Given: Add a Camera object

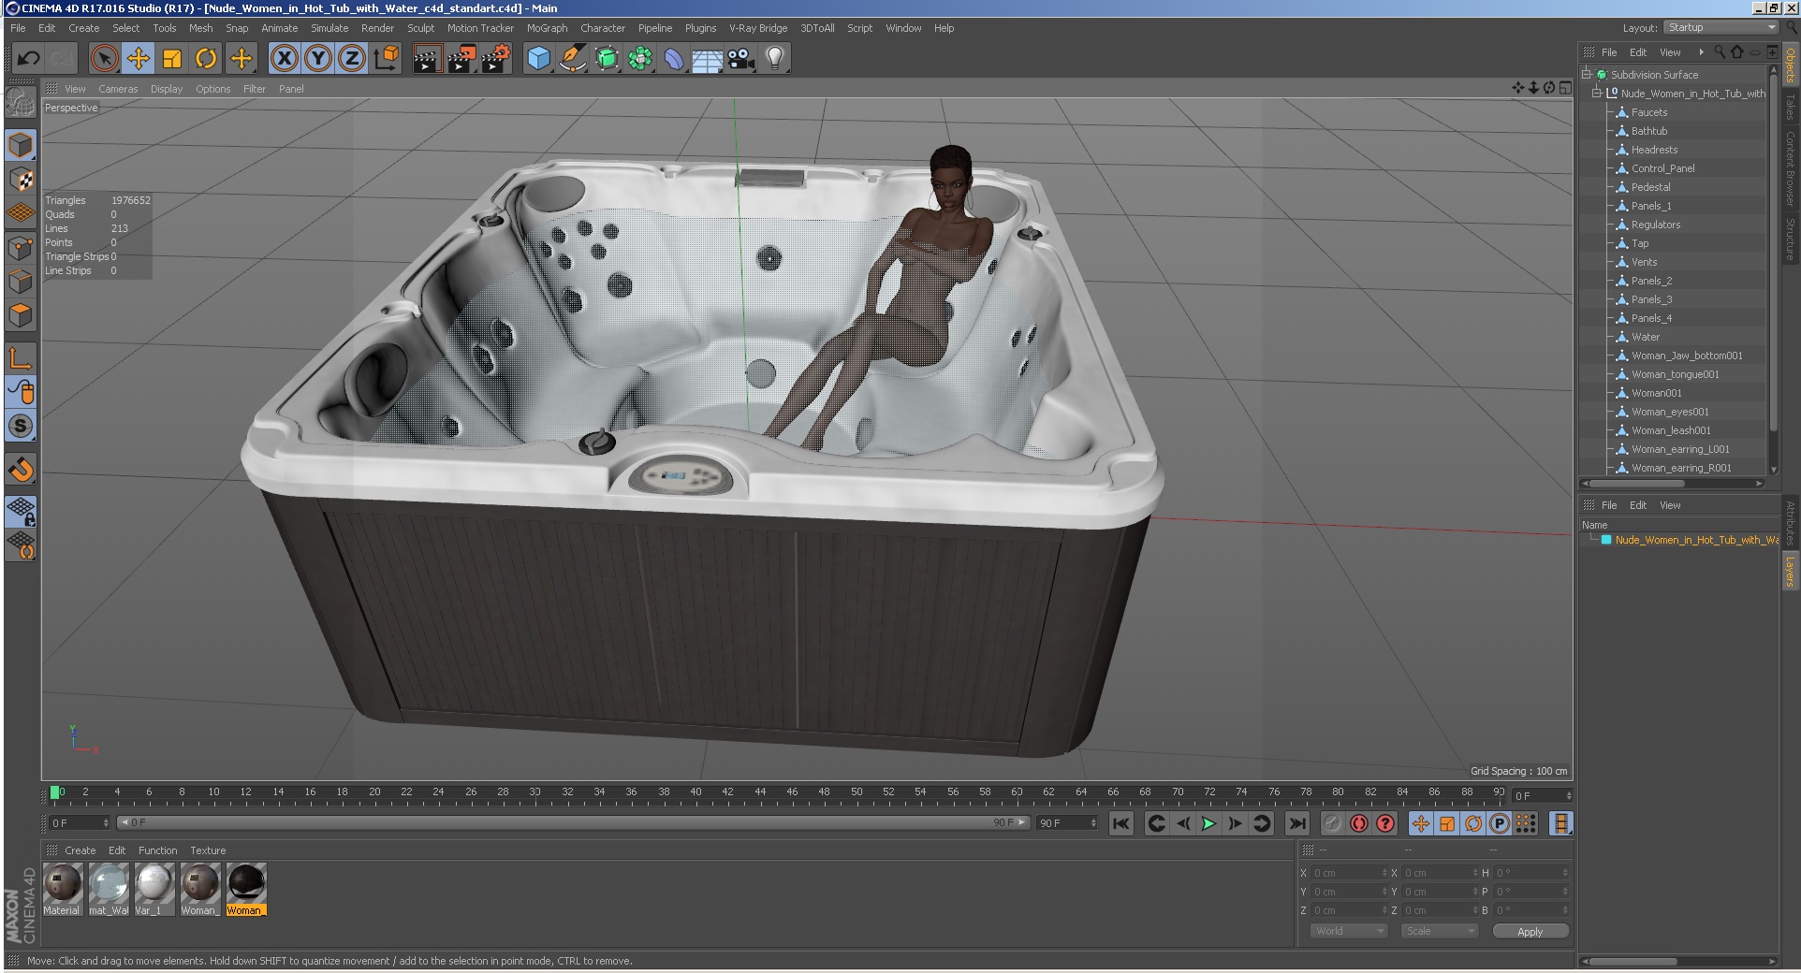Looking at the screenshot, I should coord(741,59).
